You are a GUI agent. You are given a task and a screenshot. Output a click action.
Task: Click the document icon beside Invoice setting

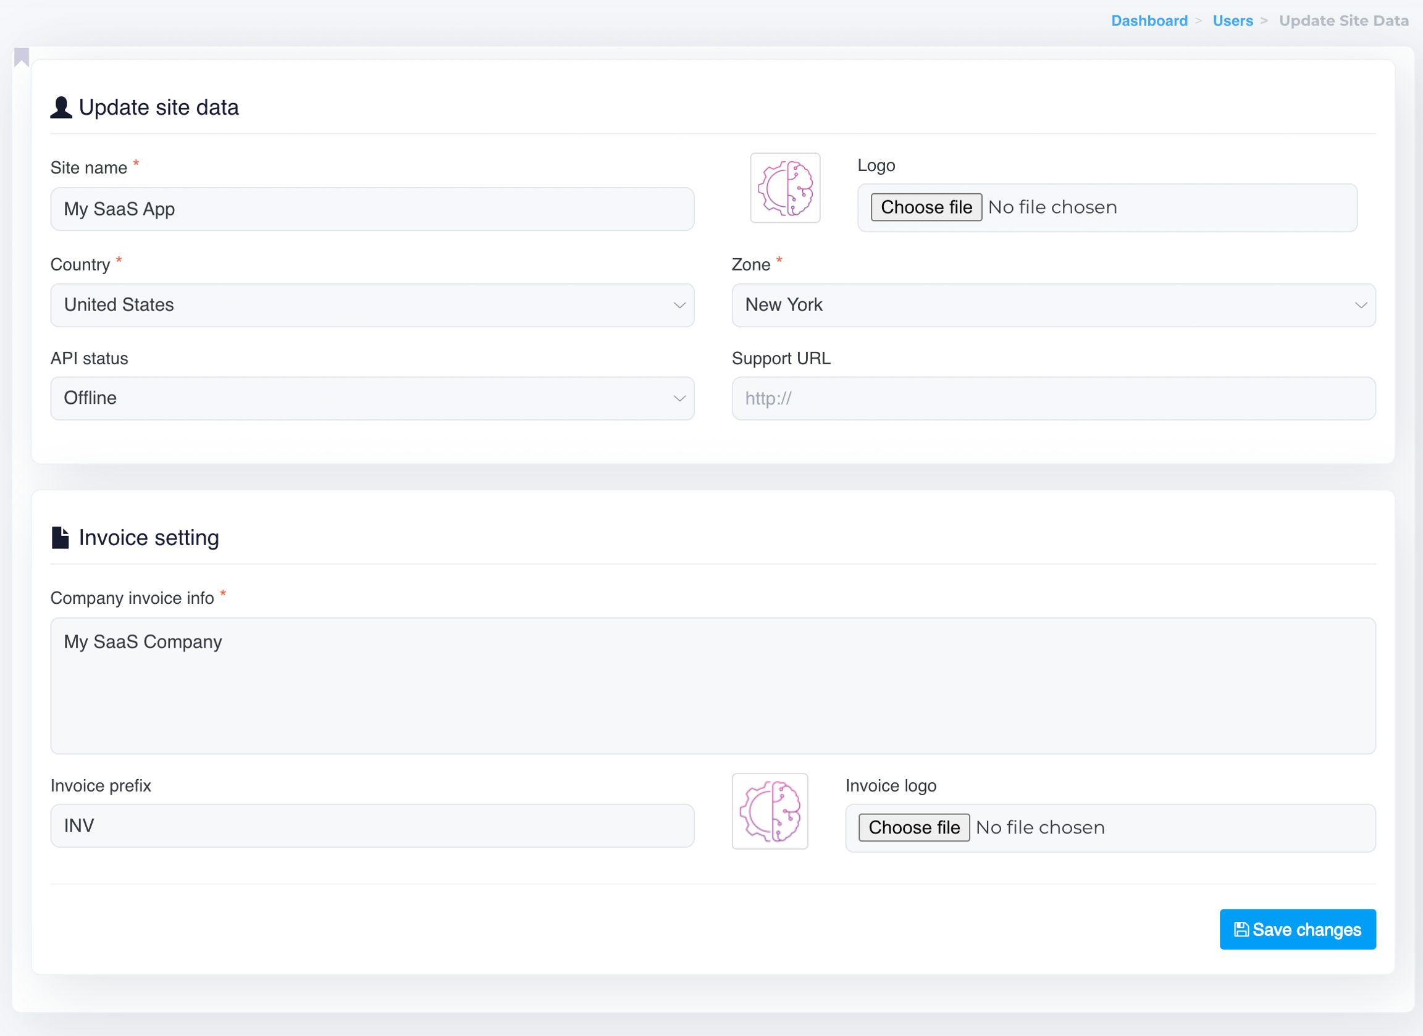(61, 537)
